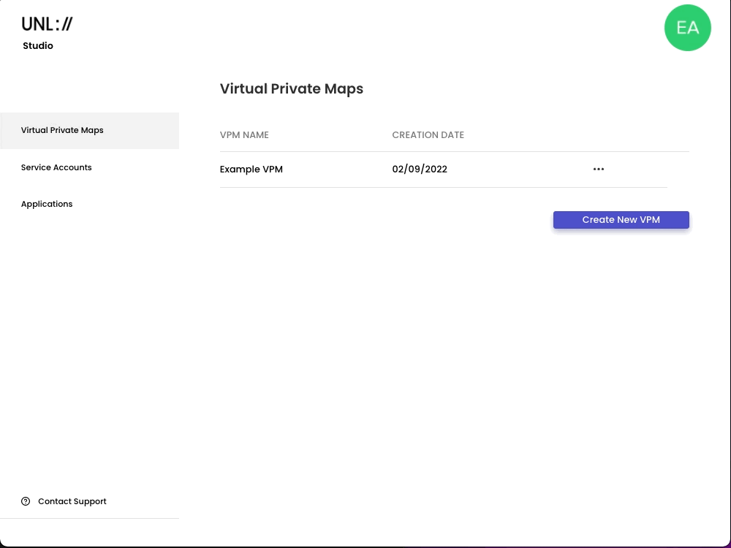The image size is (731, 548).
Task: Click the CREATION DATE column header
Action: coord(428,135)
